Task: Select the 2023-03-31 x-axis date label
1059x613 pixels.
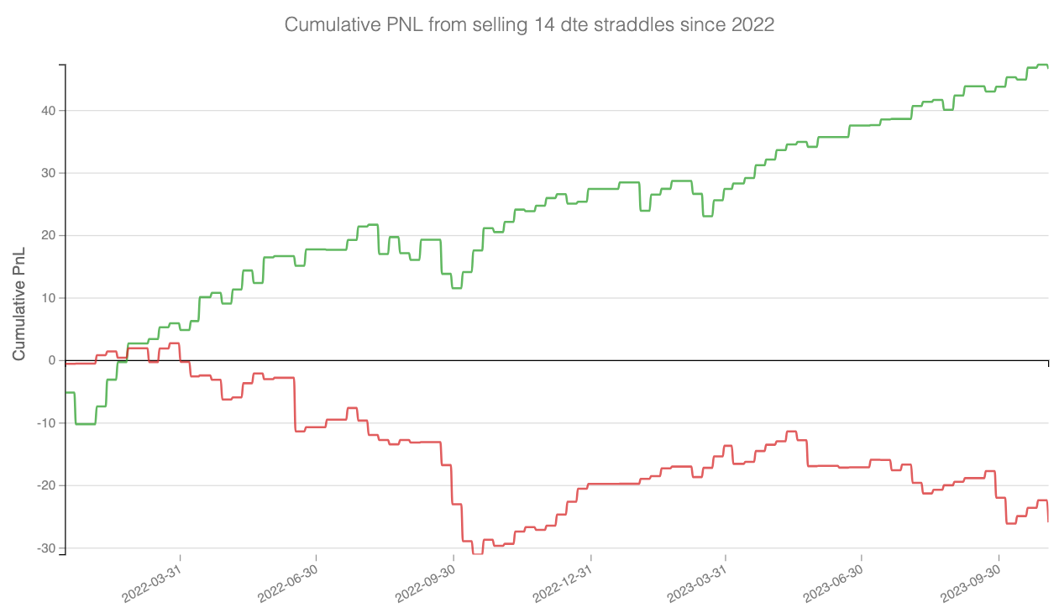Action: [697, 583]
